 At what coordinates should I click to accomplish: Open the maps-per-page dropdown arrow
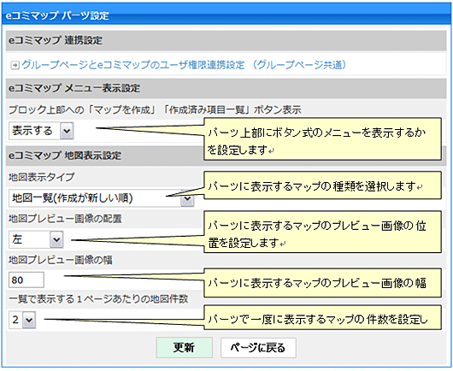click(29, 320)
